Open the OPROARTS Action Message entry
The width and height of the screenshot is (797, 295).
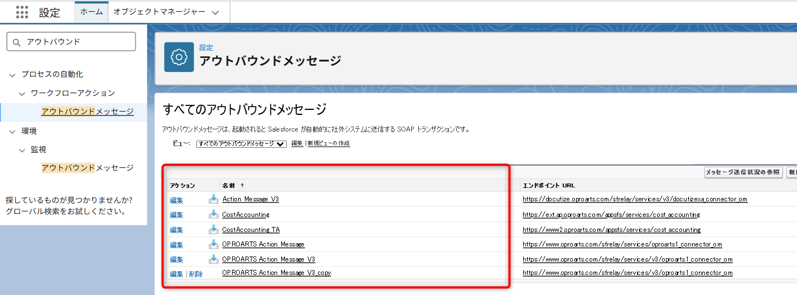click(x=263, y=244)
